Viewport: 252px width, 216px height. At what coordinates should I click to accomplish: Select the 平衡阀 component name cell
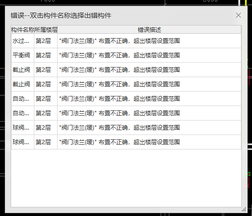coord(23,55)
